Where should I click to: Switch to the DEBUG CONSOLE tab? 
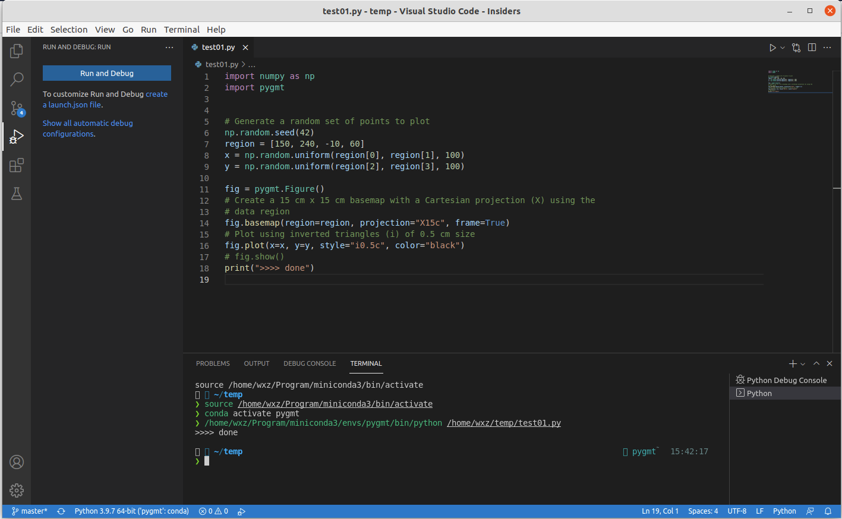[x=310, y=363]
